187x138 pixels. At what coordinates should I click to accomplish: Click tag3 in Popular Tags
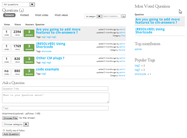(137, 70)
